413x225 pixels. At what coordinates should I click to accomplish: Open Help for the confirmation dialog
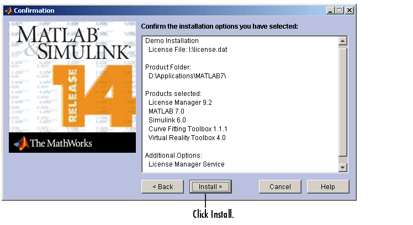click(x=328, y=187)
